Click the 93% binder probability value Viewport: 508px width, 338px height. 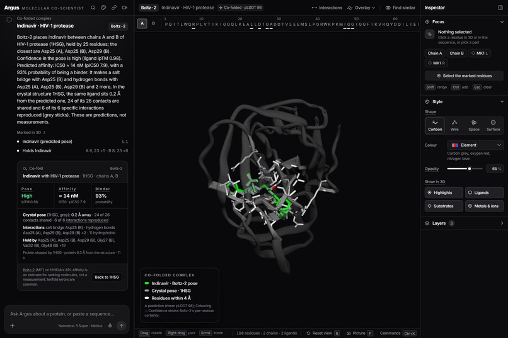101,196
